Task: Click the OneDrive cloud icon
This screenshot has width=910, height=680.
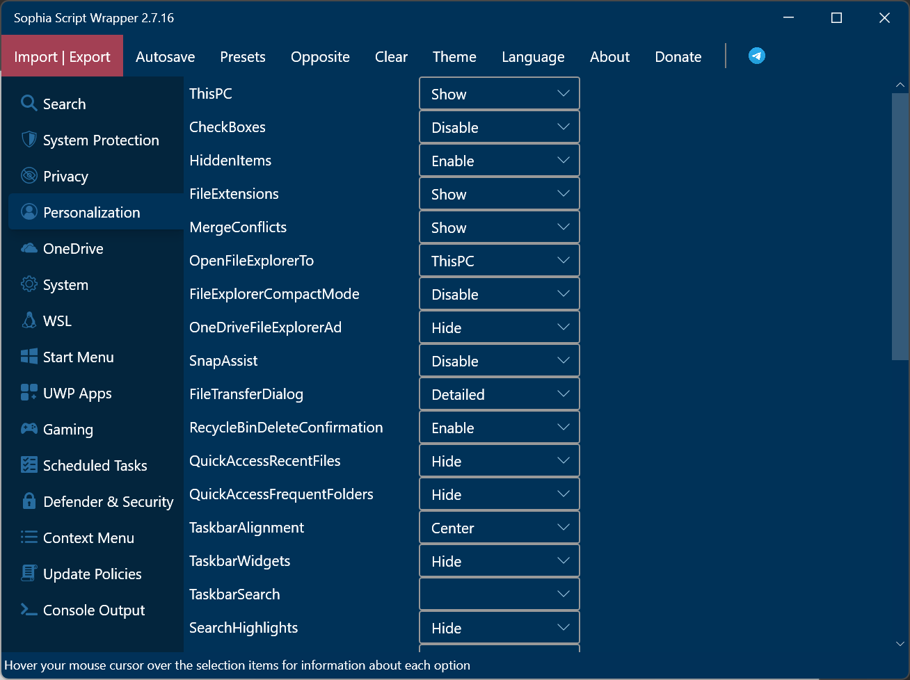Action: click(29, 248)
